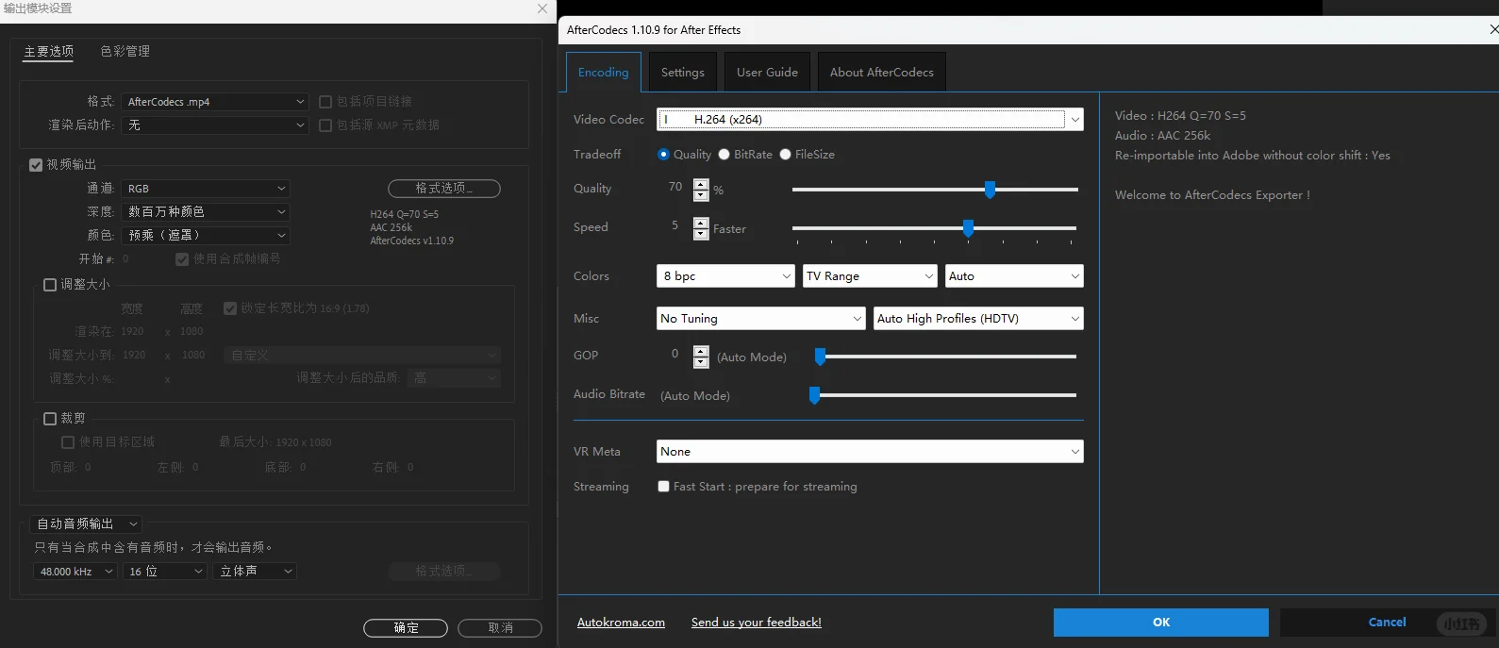Click the Speed value field showing 5

pos(675,225)
